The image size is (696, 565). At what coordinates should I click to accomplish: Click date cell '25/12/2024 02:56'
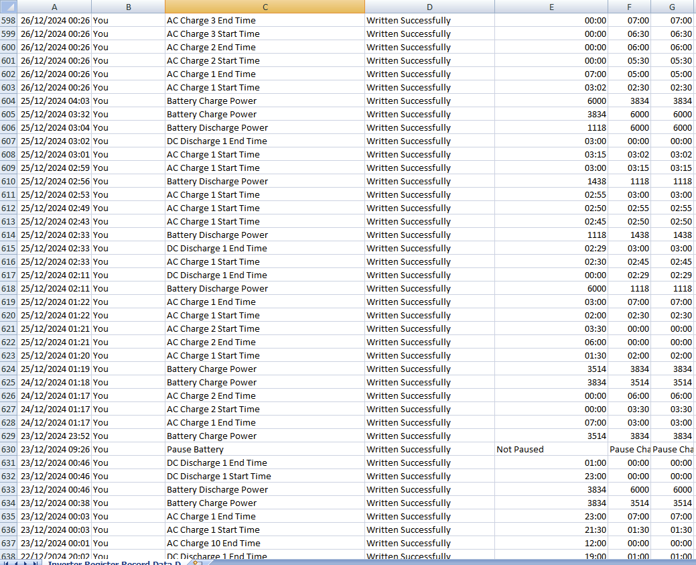55,181
